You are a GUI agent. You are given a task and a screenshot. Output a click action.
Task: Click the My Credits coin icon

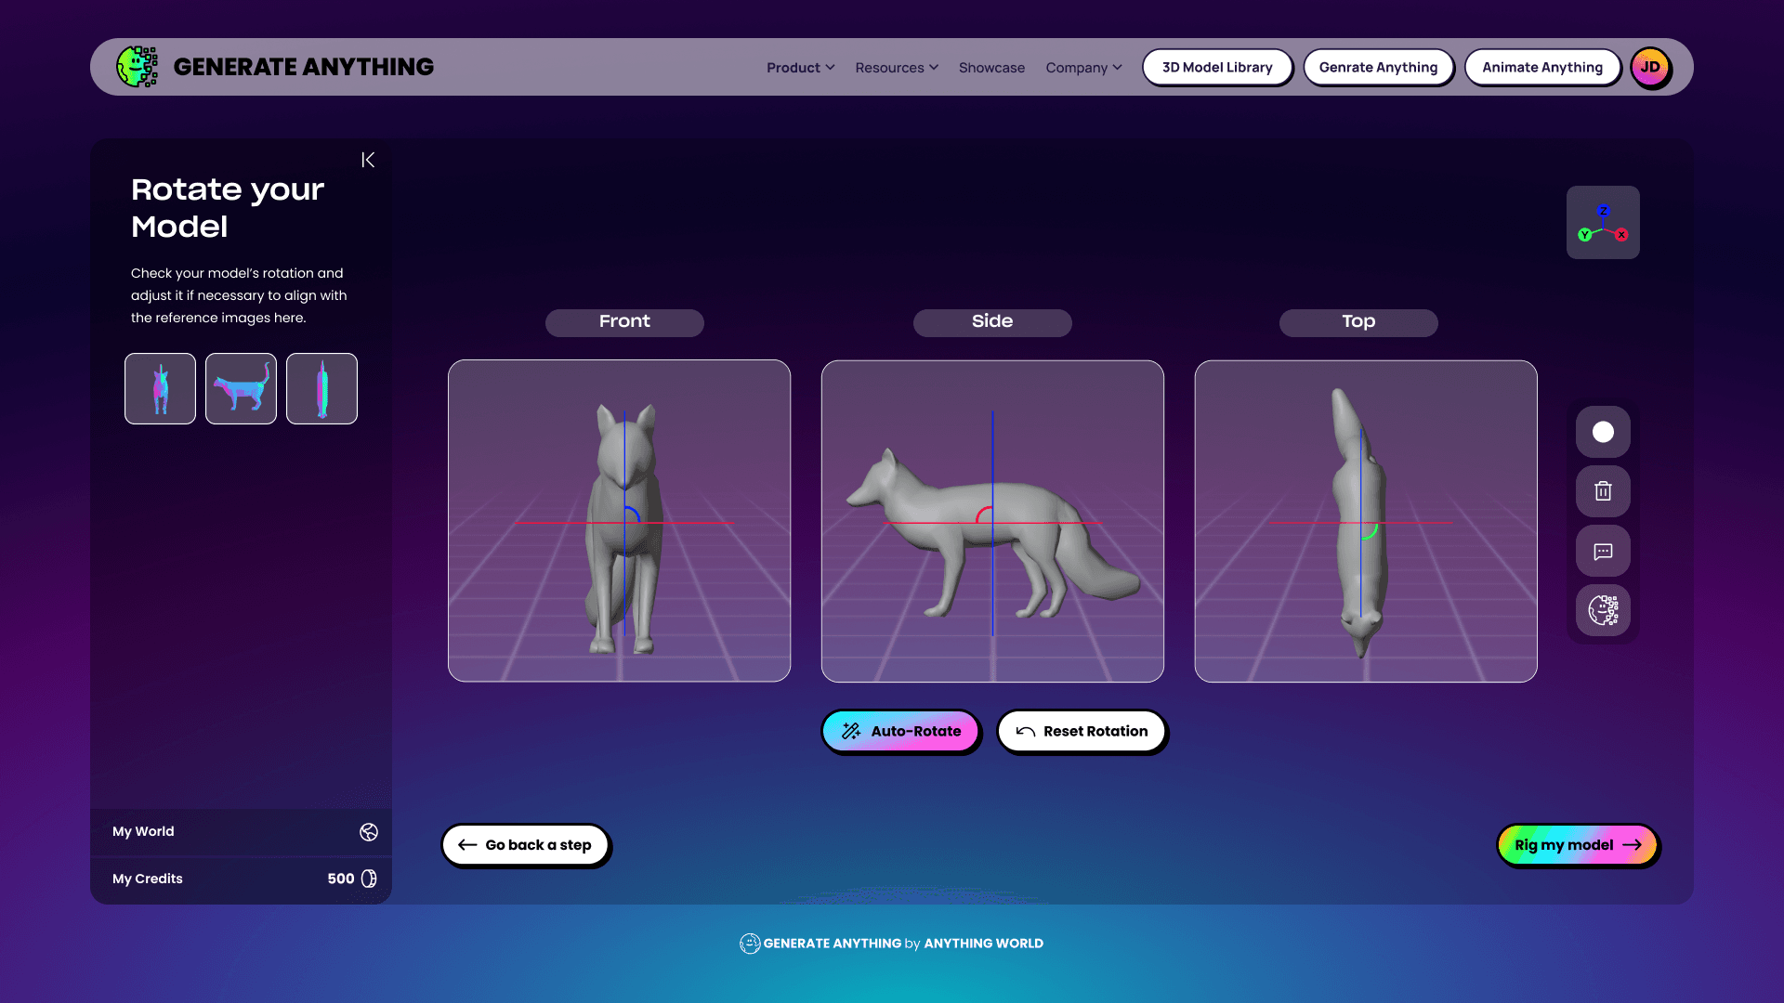pyautogui.click(x=369, y=879)
